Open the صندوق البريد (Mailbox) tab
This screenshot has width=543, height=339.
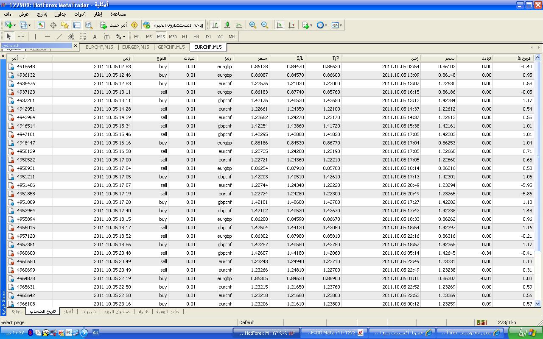117,311
